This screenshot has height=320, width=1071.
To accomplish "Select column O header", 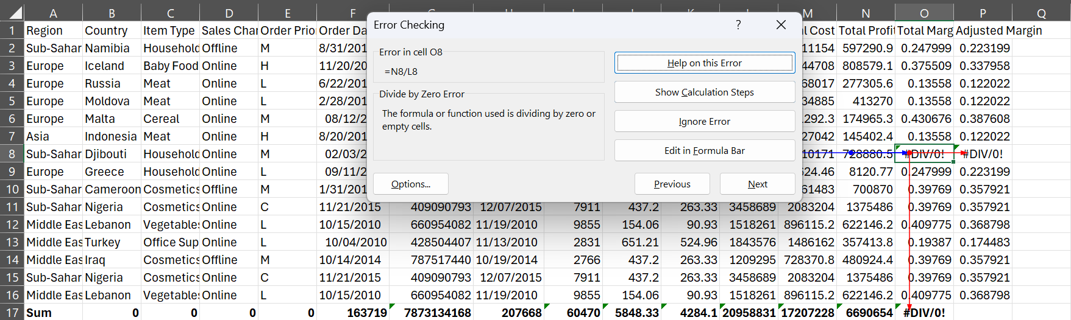I will coord(924,13).
